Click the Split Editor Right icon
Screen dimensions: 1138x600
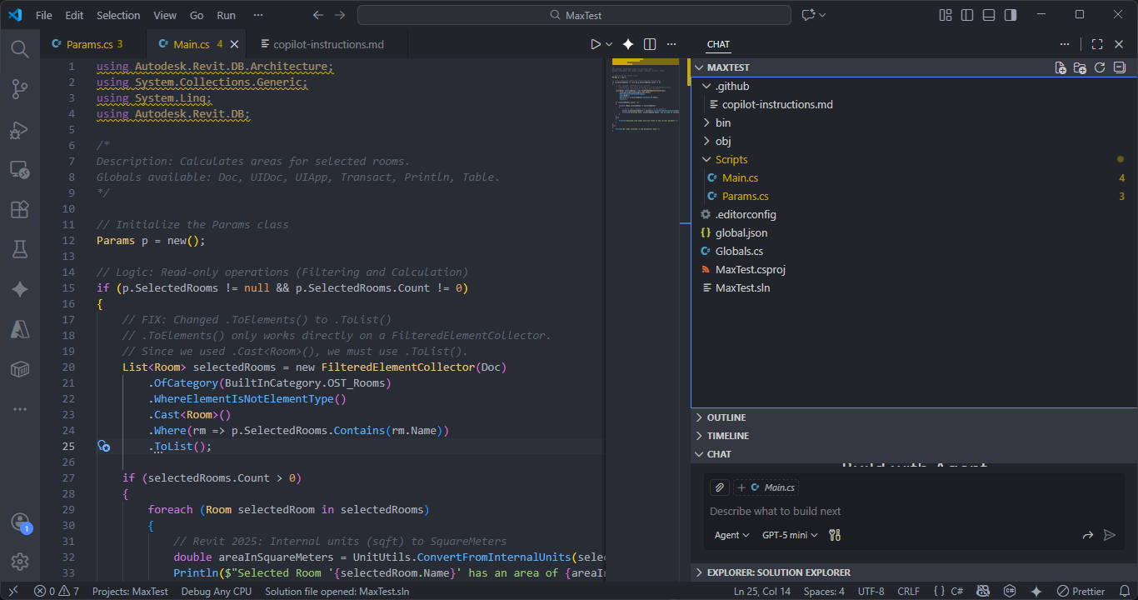pos(650,44)
